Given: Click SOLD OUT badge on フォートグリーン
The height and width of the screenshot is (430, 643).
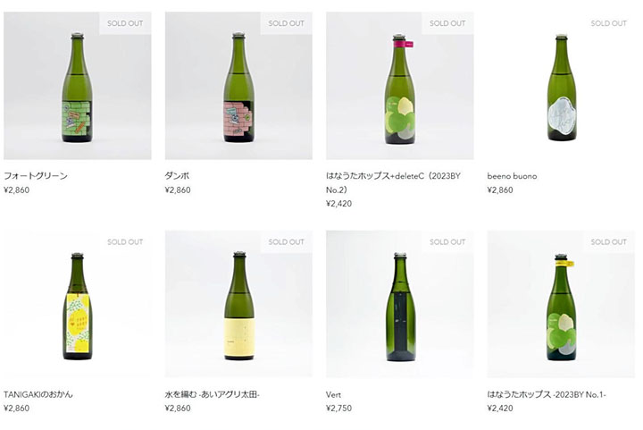Looking at the screenshot, I should click(x=125, y=23).
